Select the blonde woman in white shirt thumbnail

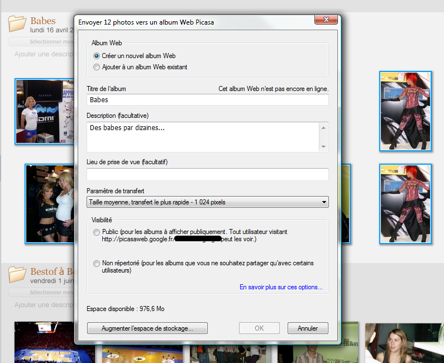(45, 111)
